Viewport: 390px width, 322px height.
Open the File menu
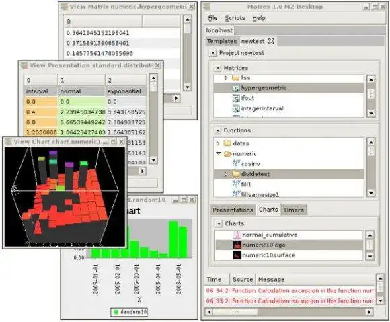tap(212, 18)
